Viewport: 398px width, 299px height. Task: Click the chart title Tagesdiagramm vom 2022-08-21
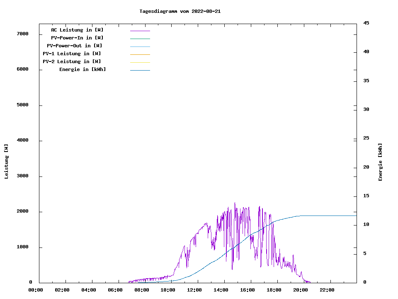click(180, 11)
